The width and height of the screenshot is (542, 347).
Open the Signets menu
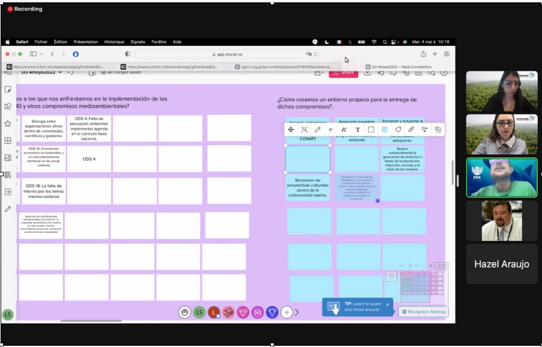(x=138, y=42)
